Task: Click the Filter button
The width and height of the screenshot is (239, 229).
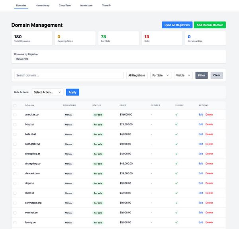Action: click(202, 75)
